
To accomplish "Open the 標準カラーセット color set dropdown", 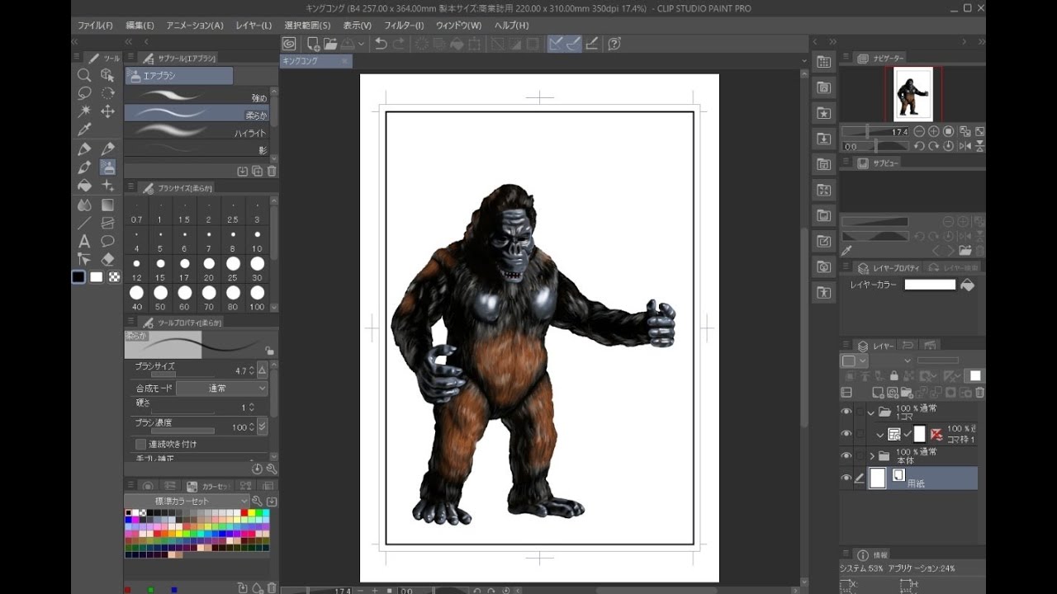I will pyautogui.click(x=187, y=501).
